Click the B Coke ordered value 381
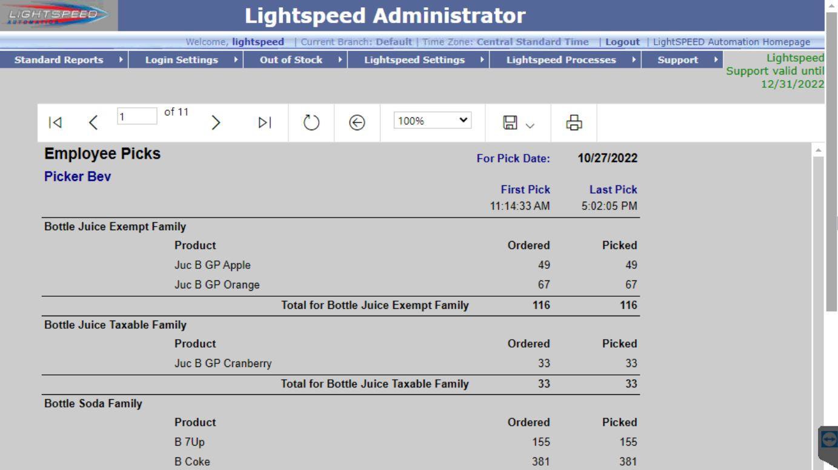 click(x=540, y=462)
